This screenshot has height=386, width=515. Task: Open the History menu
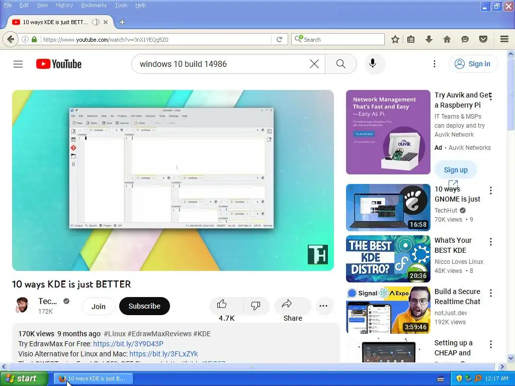[64, 5]
